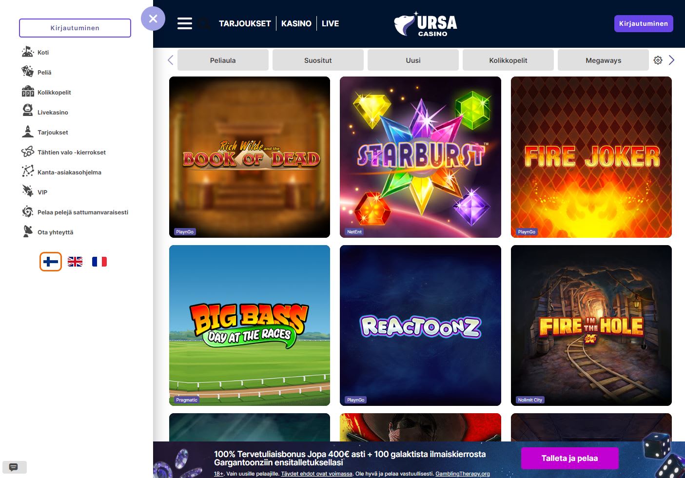Screen dimensions: 685x478
Task: Switch language to English flag
Action: tap(75, 262)
